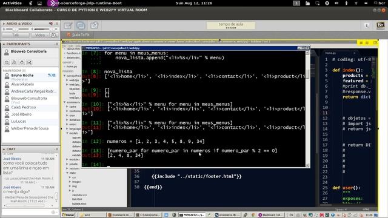Select participant Welber Pena de Sousa
The height and width of the screenshot is (218, 388).
coord(30,128)
